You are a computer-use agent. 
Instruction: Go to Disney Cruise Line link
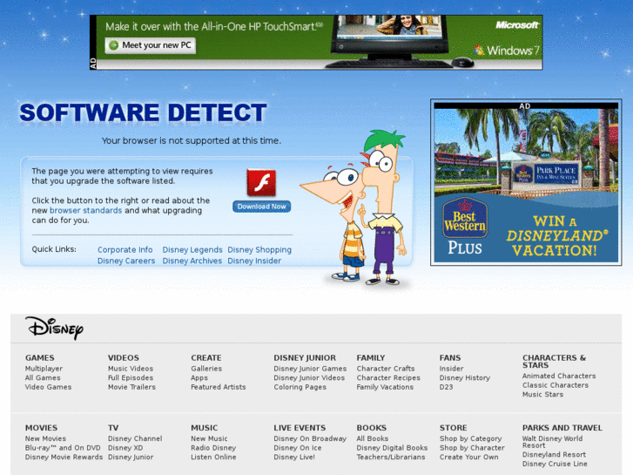[555, 464]
